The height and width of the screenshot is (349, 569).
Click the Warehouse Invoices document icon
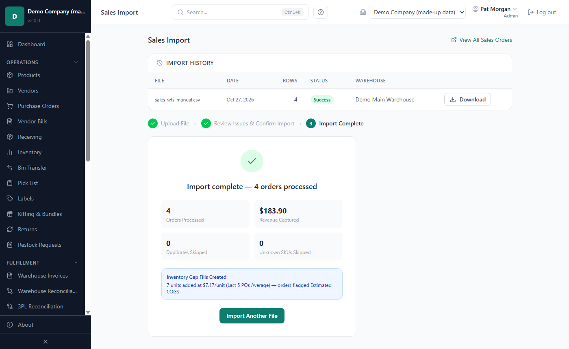[10, 276]
